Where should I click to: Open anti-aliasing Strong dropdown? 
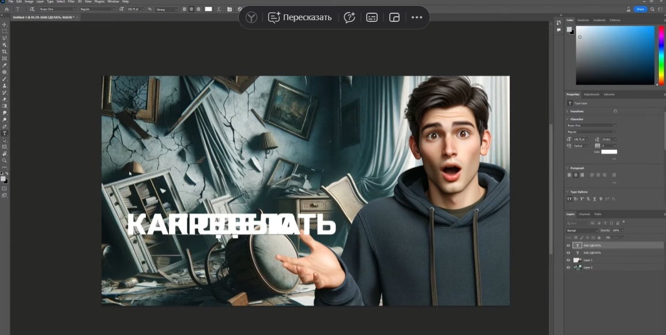(x=166, y=9)
